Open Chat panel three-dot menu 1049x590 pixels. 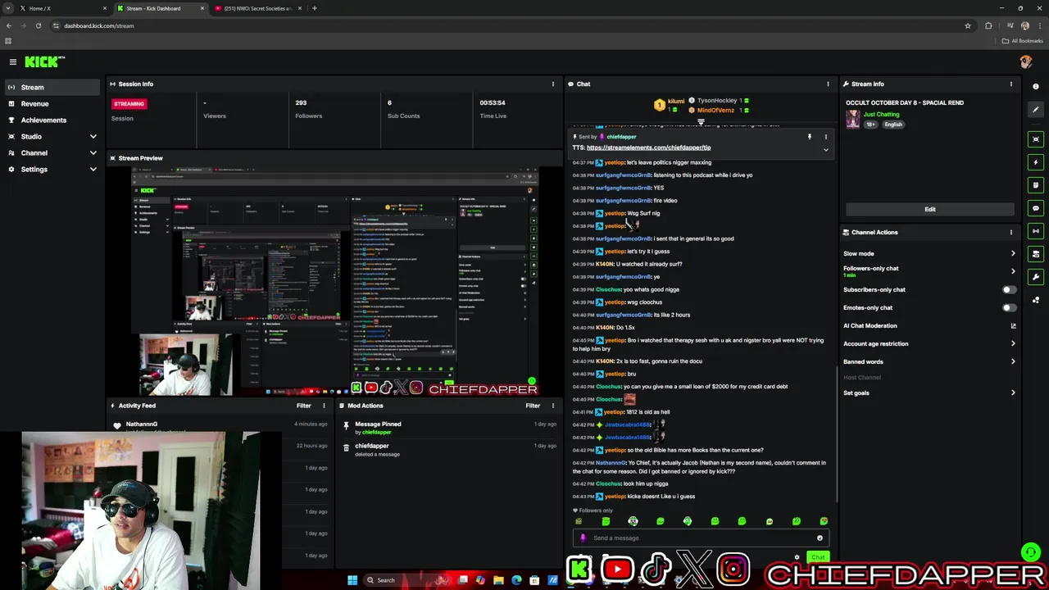point(828,84)
